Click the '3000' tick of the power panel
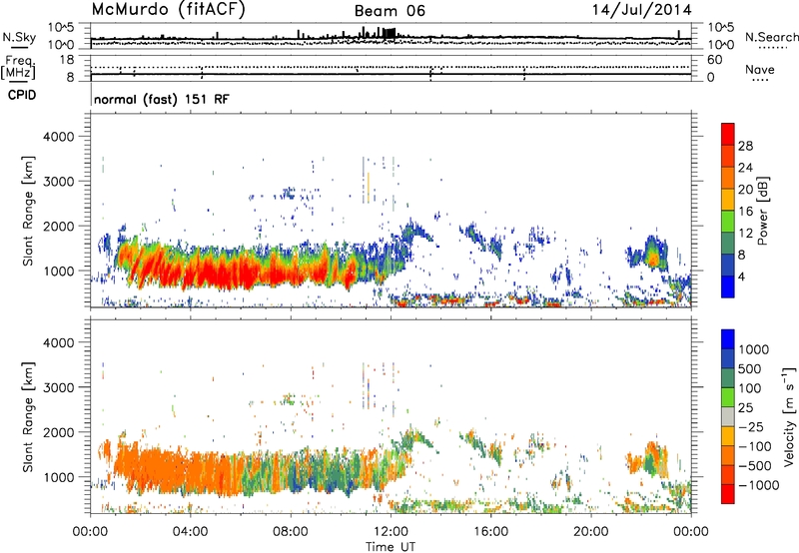 coord(58,182)
